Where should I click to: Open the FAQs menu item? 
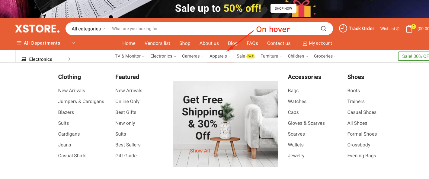[x=252, y=43]
